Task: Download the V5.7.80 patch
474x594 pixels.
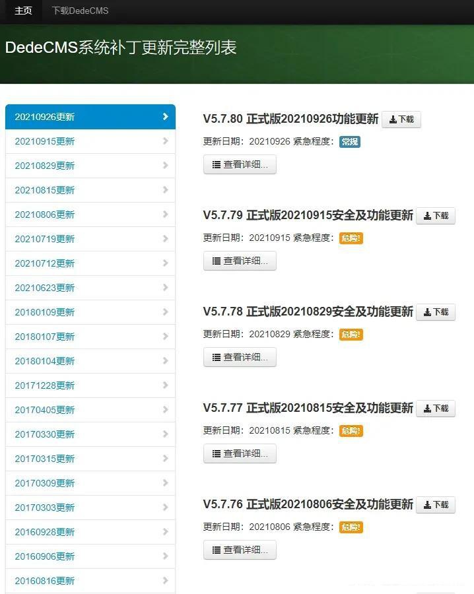Action: [x=401, y=119]
